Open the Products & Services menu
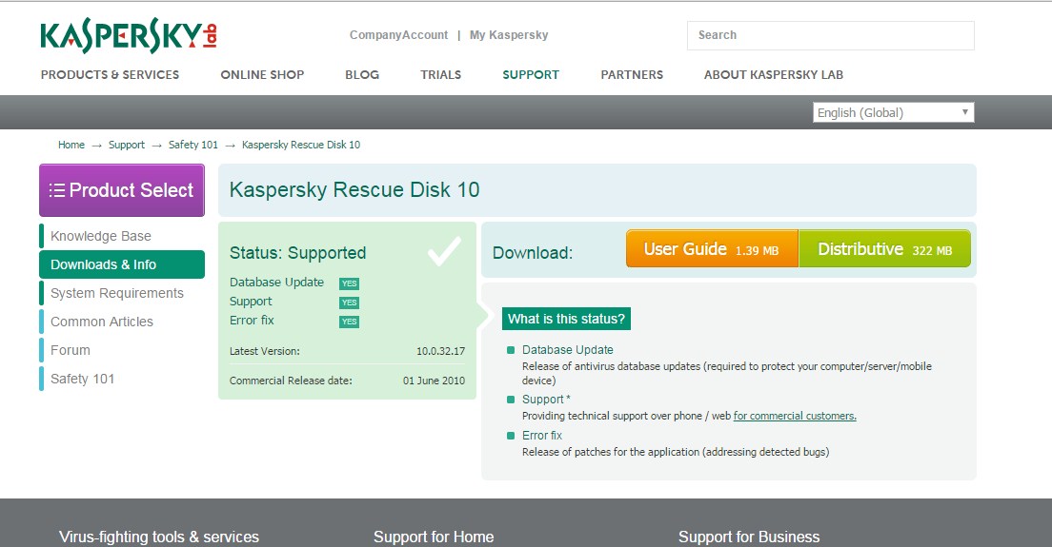Image resolution: width=1052 pixels, height=547 pixels. point(110,75)
